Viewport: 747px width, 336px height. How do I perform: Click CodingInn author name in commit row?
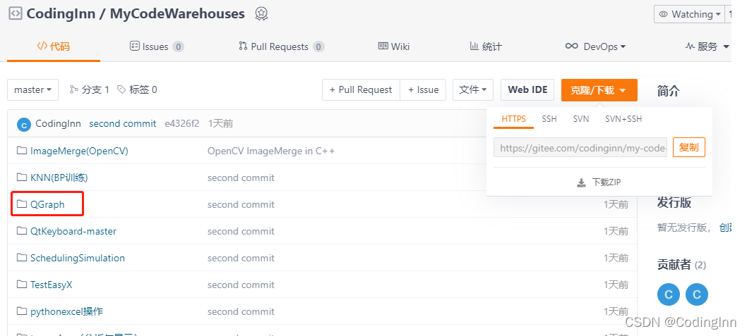click(58, 123)
